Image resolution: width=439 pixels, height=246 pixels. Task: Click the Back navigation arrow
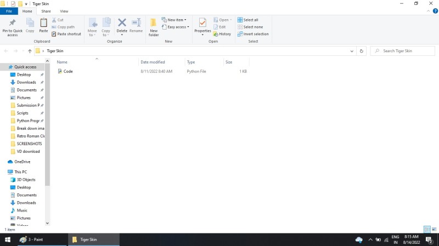(6, 51)
